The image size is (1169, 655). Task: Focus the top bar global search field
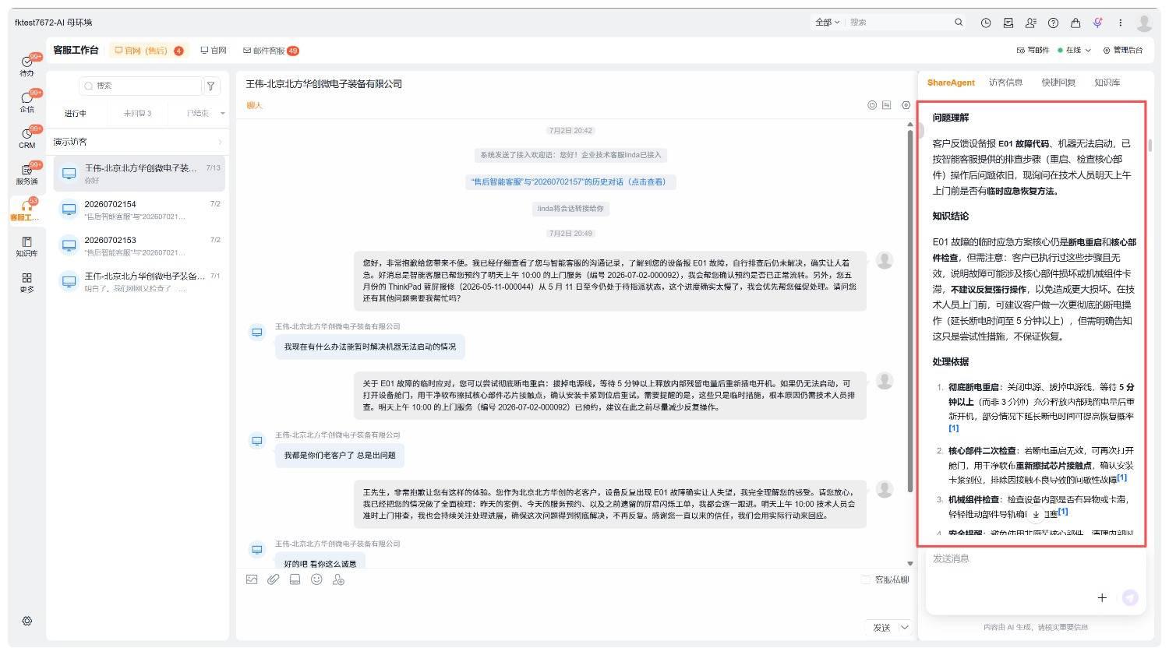(x=900, y=23)
